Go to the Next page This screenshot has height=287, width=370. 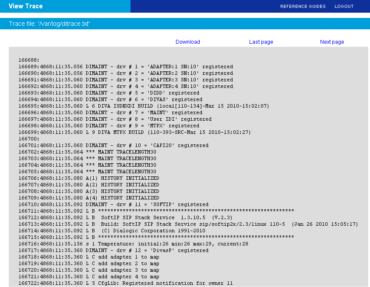(332, 42)
